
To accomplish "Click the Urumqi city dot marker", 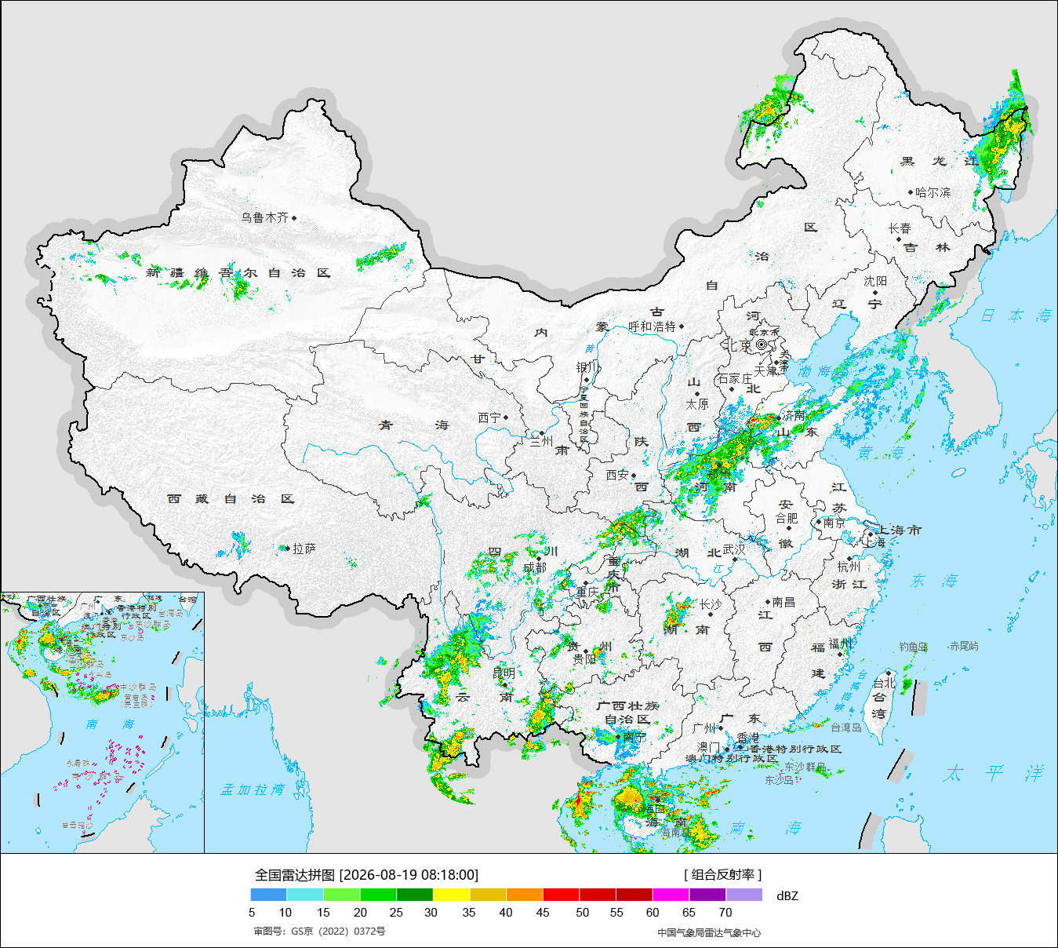I will [294, 218].
